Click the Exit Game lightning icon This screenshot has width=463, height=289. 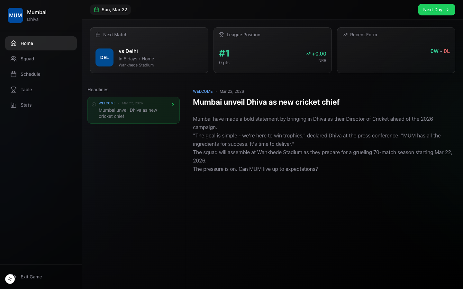pos(10,279)
